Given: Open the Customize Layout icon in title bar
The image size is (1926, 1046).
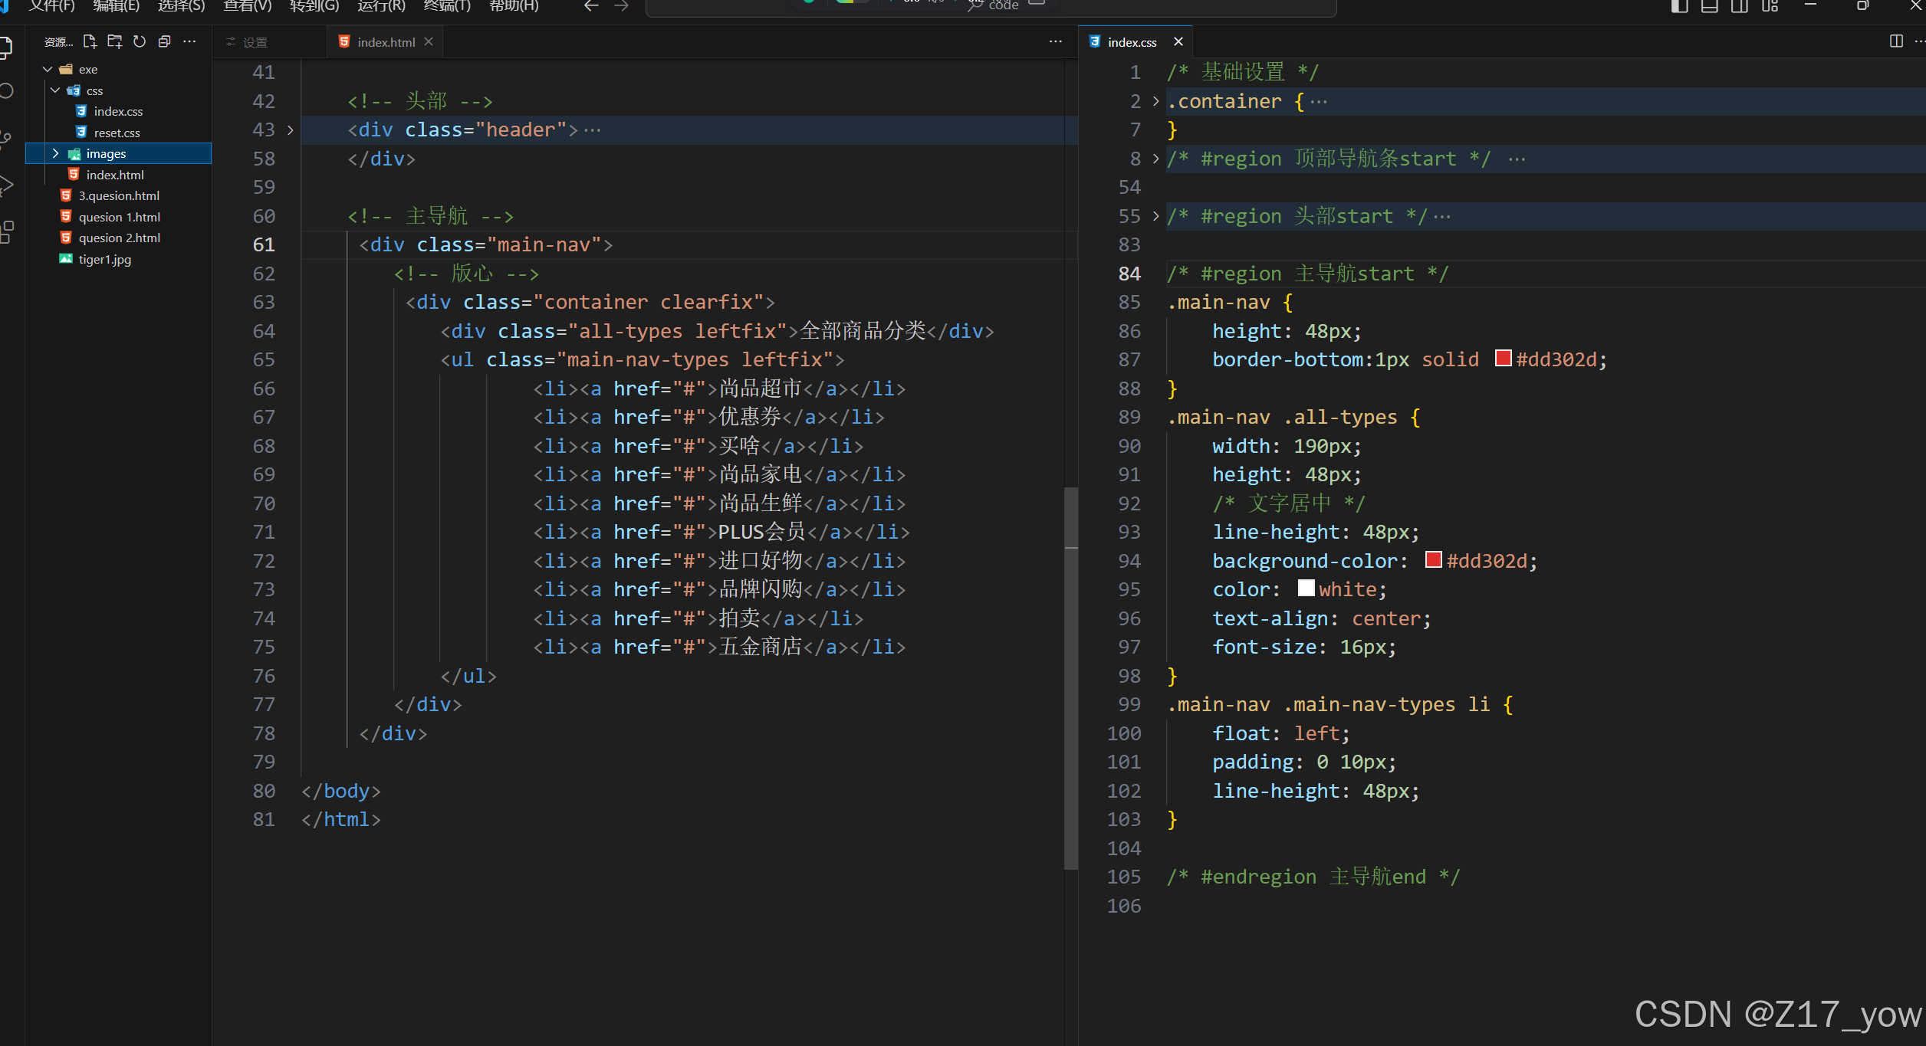Looking at the screenshot, I should (1770, 6).
